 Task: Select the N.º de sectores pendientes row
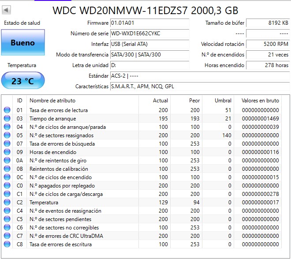pos(142,219)
